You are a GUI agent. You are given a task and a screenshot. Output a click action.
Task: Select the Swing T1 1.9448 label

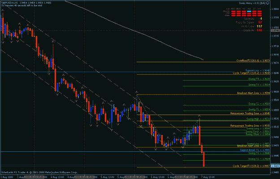pos(259,153)
